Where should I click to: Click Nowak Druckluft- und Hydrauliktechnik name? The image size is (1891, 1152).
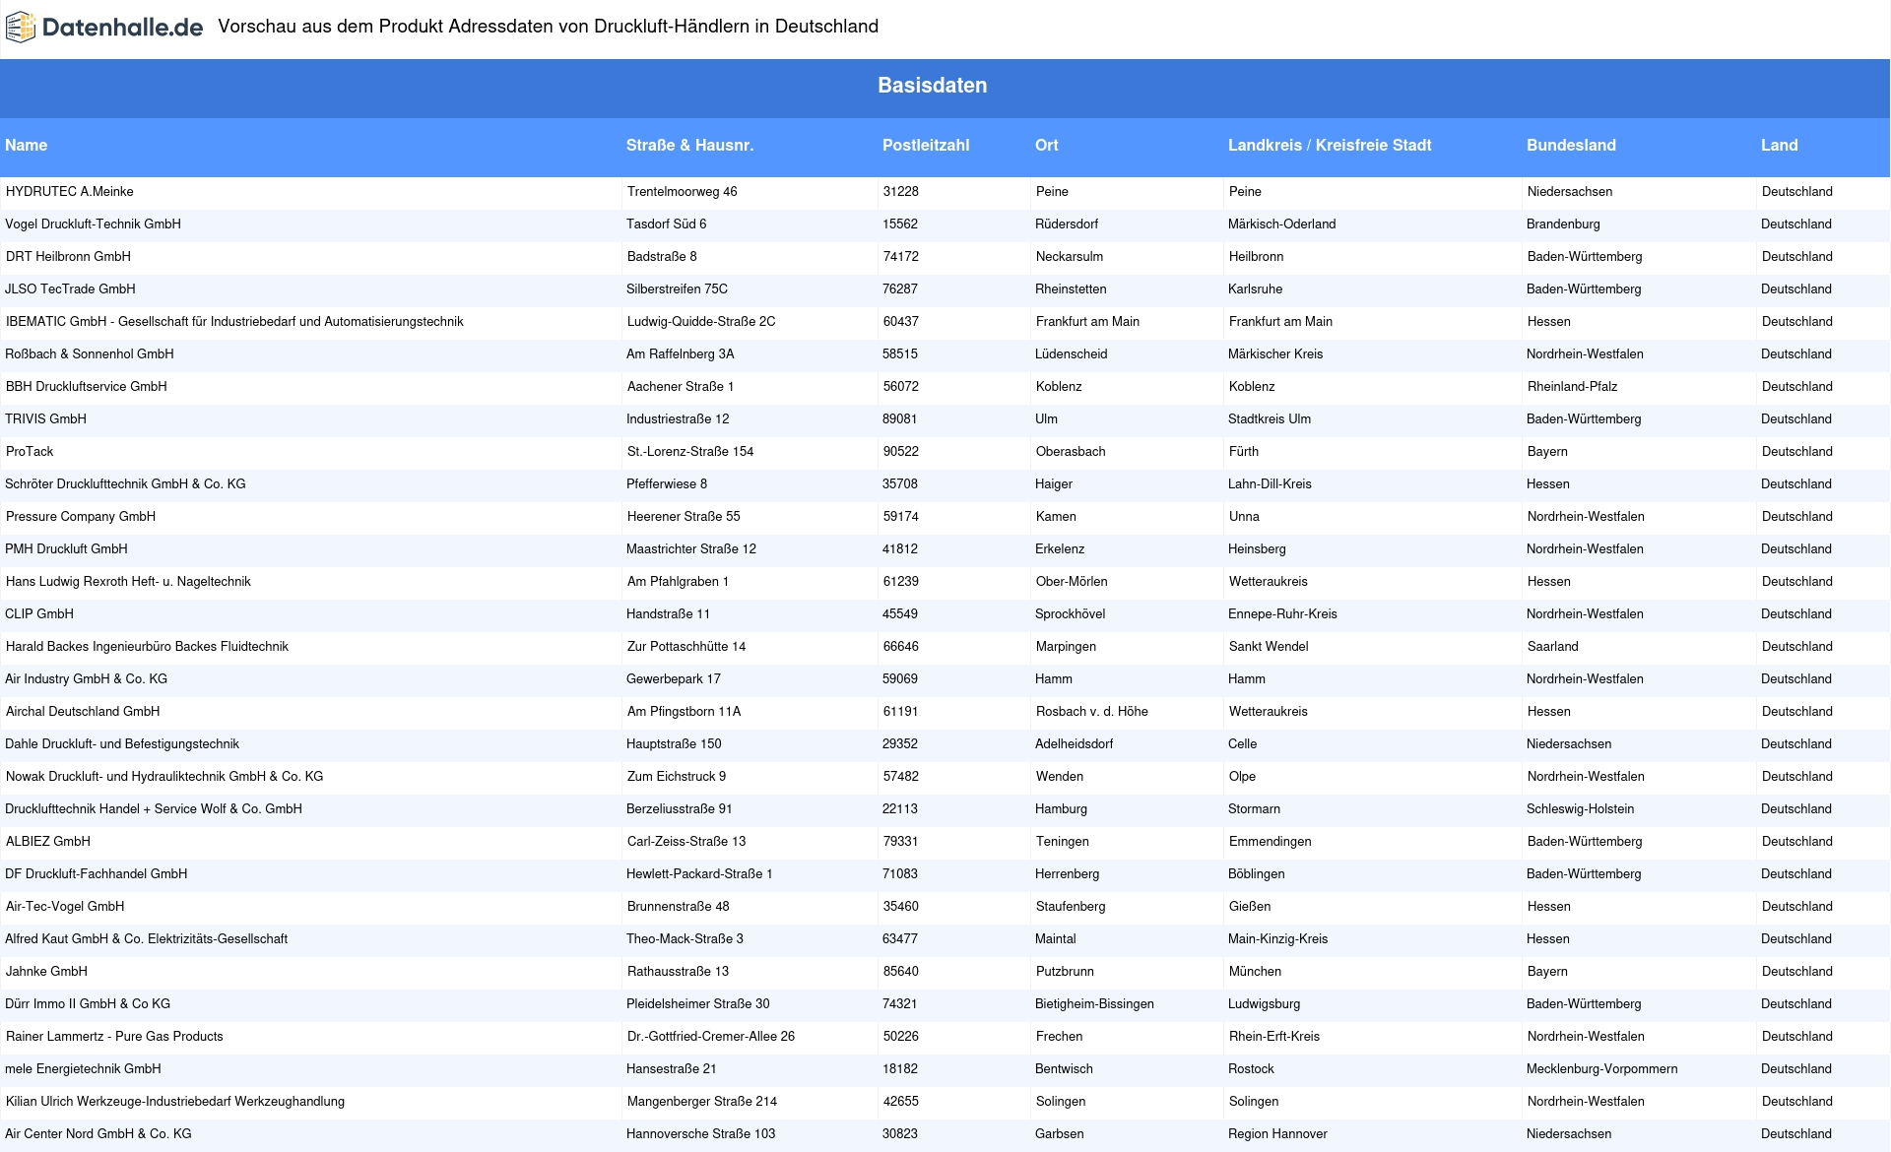[164, 777]
